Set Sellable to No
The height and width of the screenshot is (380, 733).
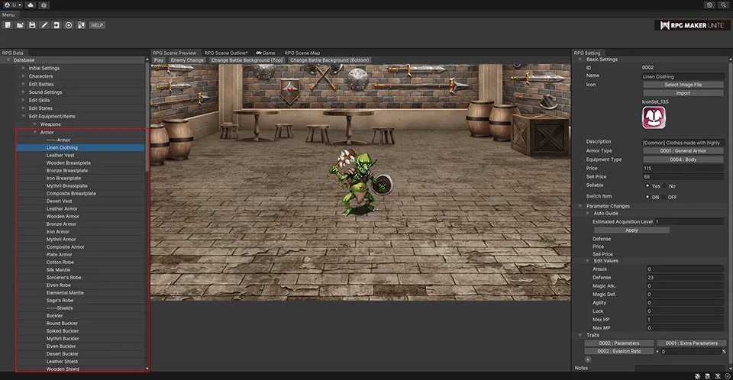[x=664, y=185]
